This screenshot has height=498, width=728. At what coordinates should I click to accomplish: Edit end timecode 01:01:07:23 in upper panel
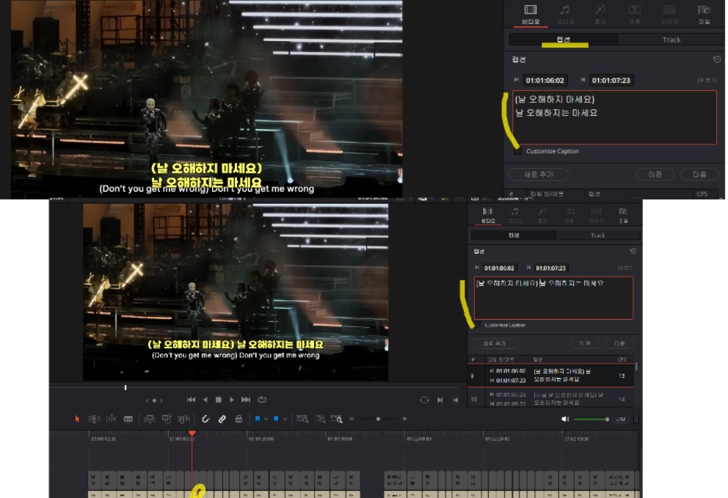[x=611, y=80]
